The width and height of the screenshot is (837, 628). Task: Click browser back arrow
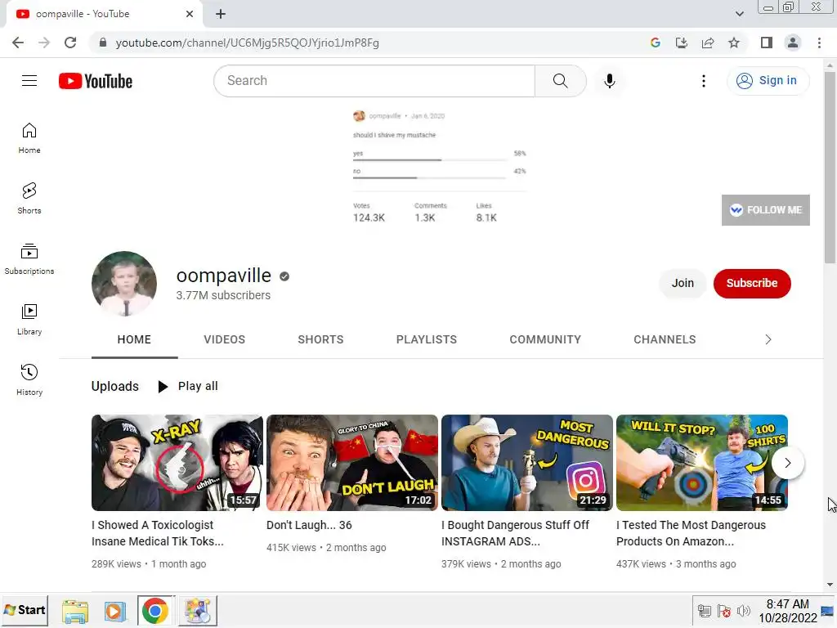[x=18, y=43]
